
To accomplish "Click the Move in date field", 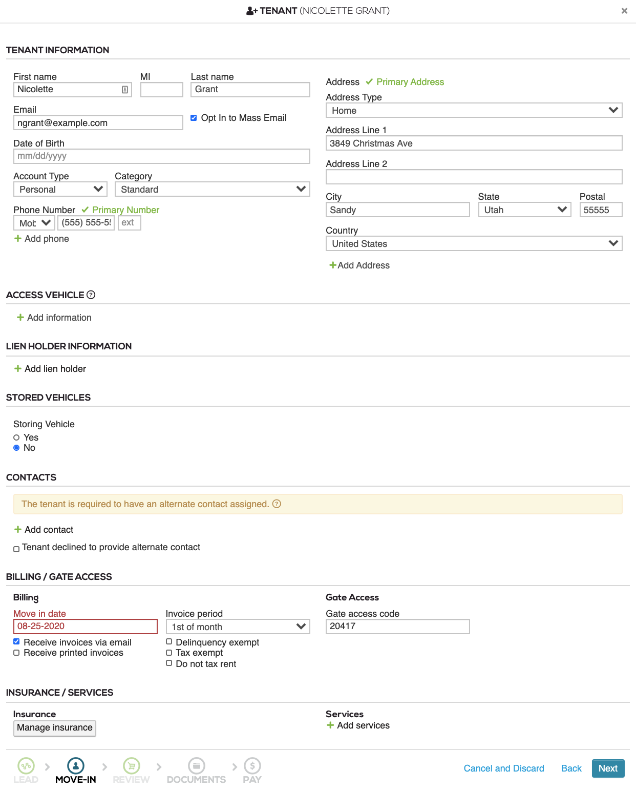I will [86, 626].
